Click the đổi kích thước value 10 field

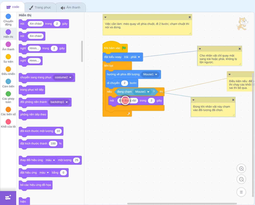click(58, 131)
